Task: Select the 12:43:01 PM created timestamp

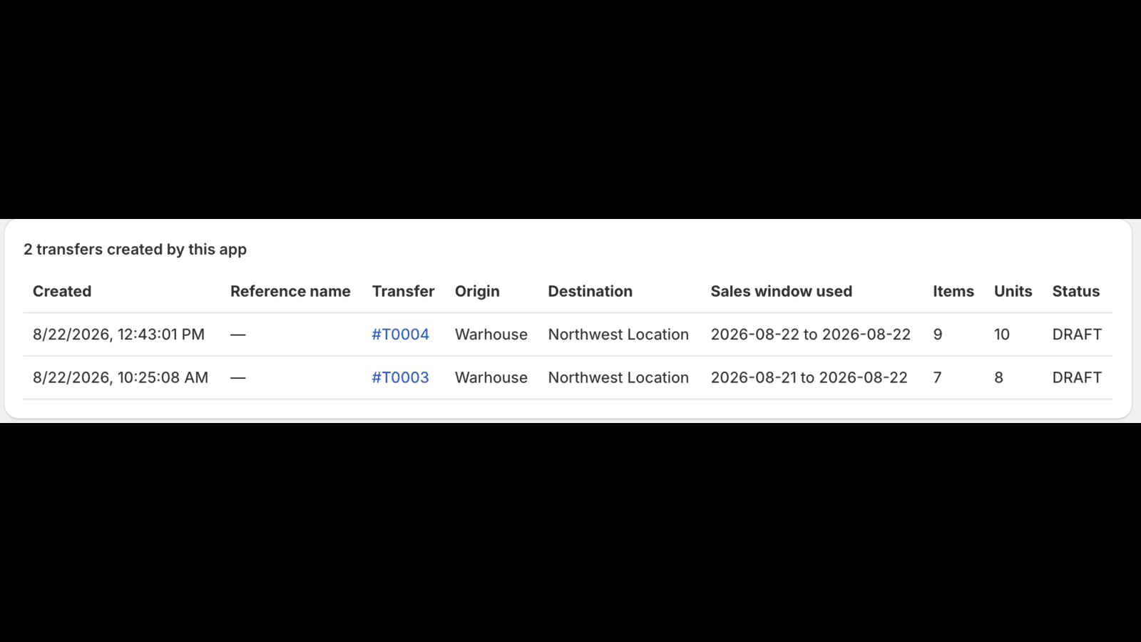Action: [118, 335]
